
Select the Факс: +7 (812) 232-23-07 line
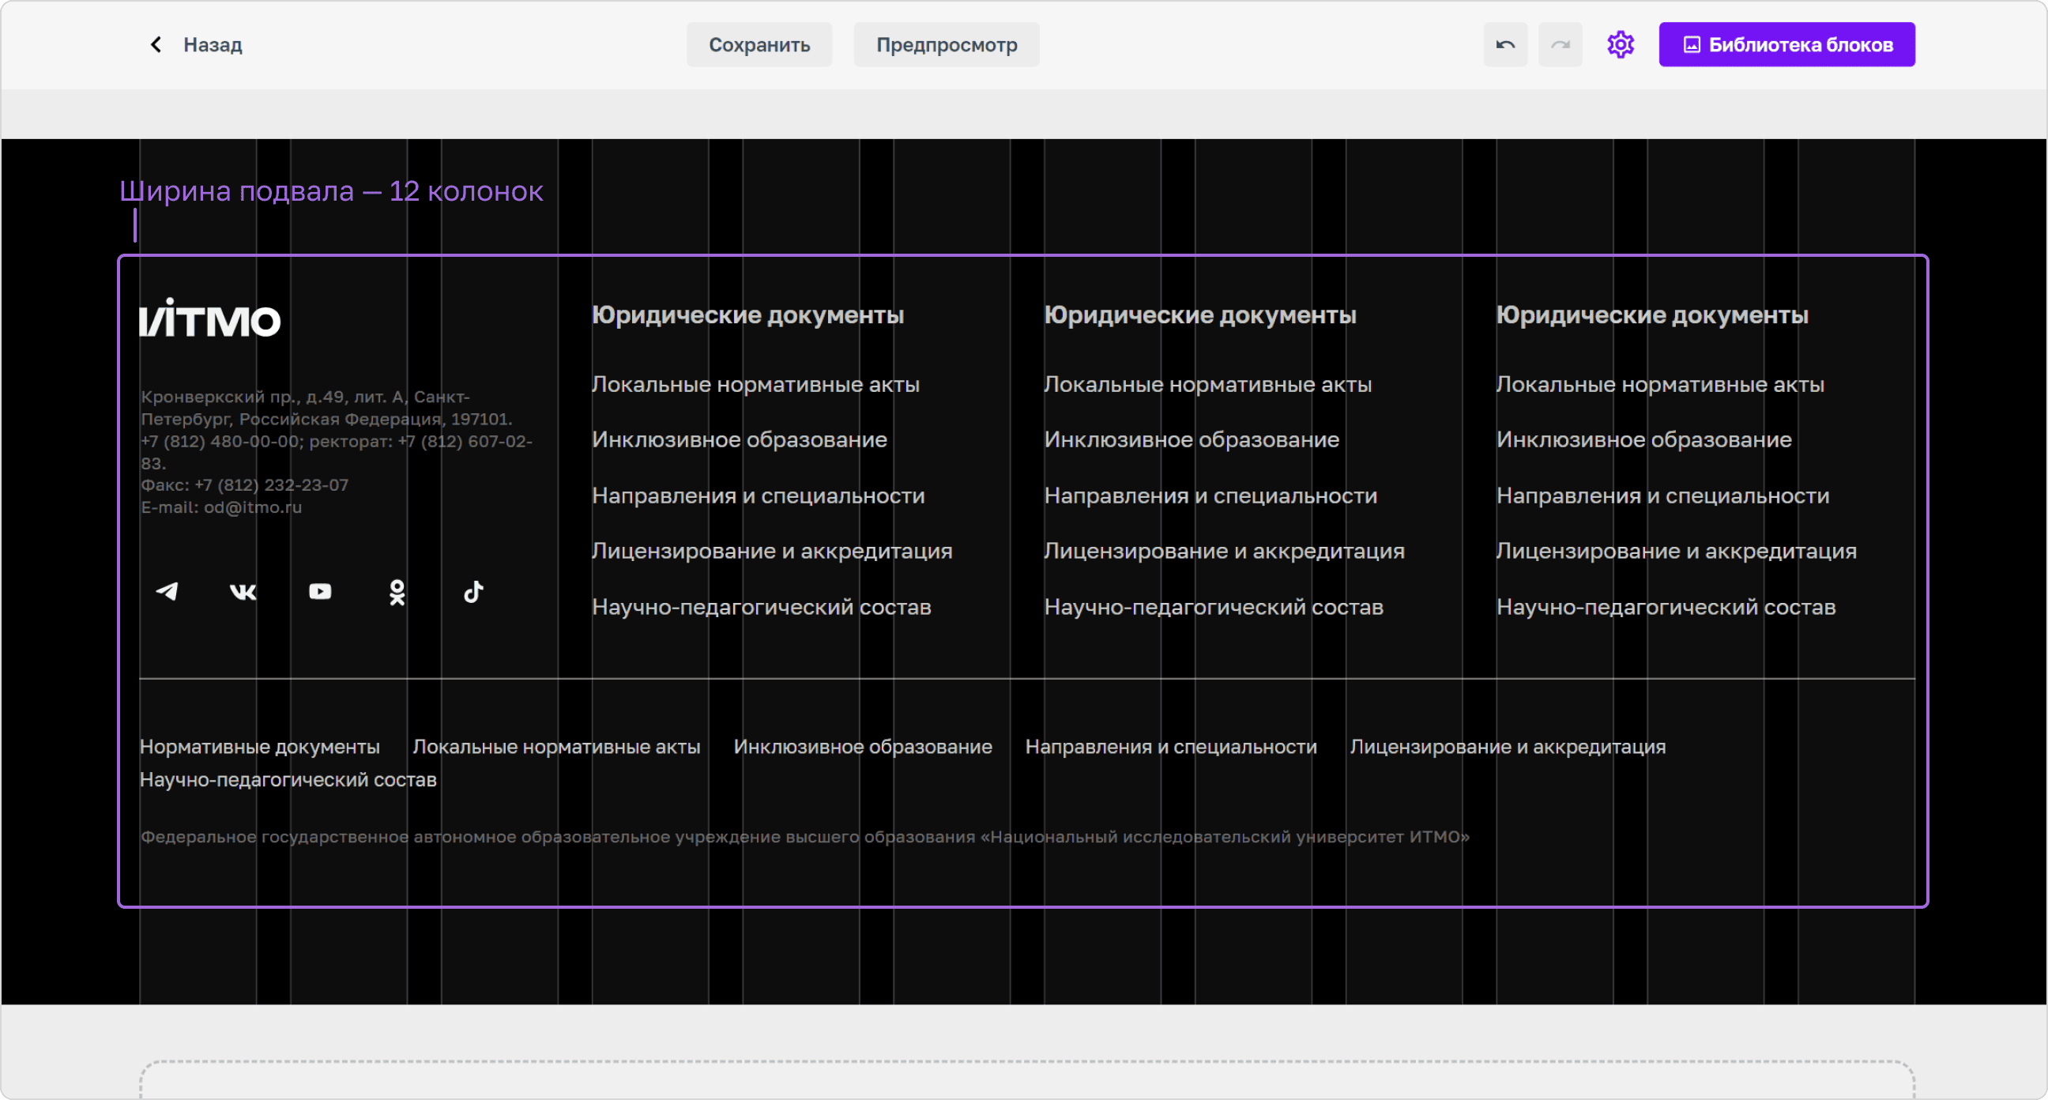[244, 485]
